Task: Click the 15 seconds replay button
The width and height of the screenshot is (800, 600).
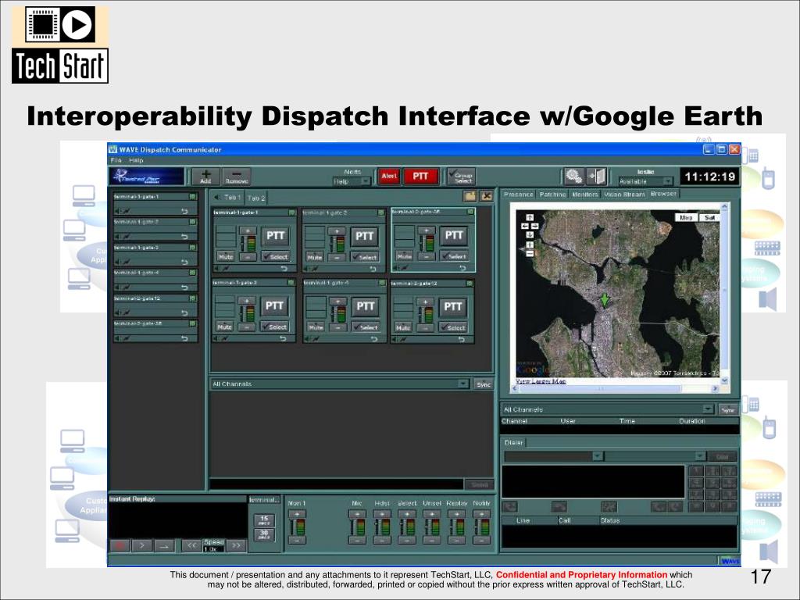Action: (264, 520)
